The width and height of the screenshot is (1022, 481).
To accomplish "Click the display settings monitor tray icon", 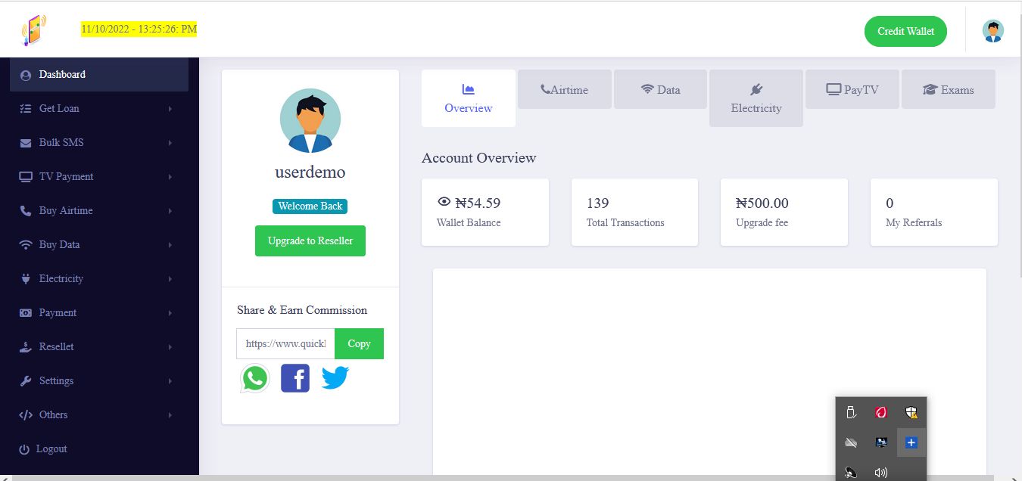I will 881,442.
